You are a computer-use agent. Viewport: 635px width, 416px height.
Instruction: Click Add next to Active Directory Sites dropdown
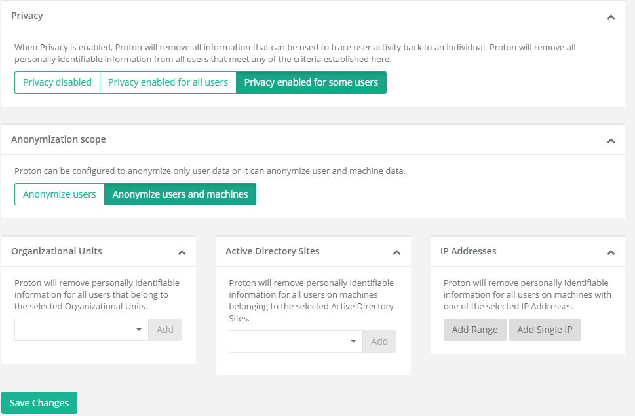click(x=379, y=341)
